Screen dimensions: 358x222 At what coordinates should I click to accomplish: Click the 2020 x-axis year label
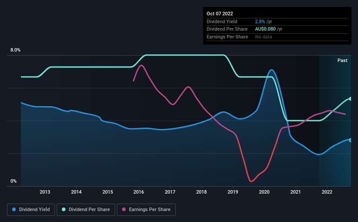(264, 192)
